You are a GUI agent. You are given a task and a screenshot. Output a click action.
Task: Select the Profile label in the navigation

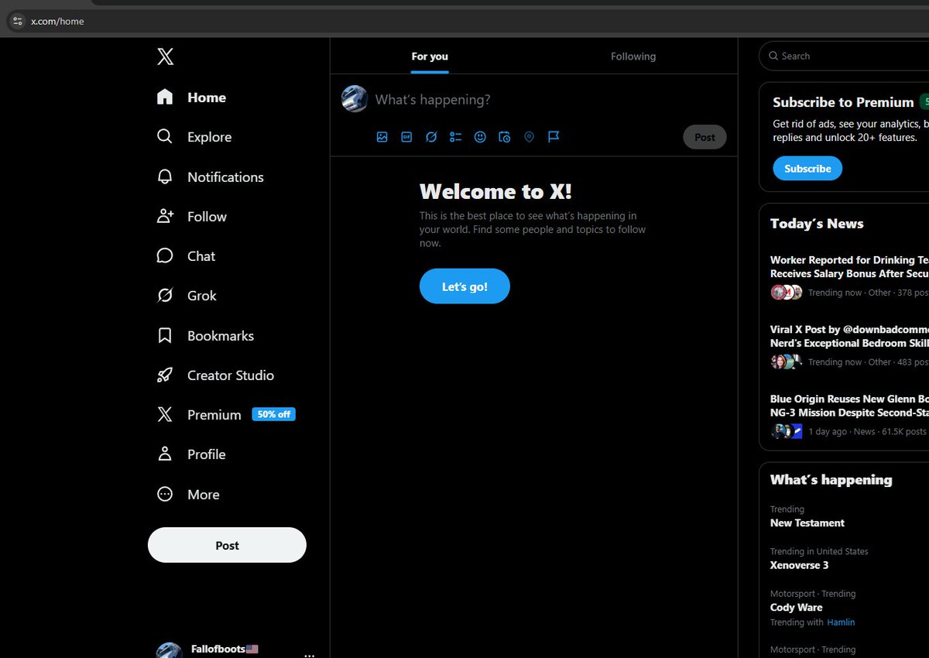(207, 454)
